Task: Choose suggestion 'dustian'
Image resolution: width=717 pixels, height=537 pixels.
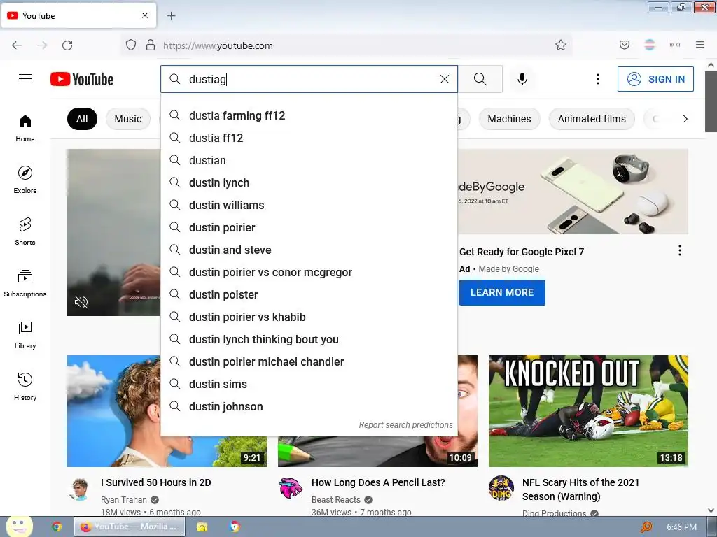Action: click(309, 160)
